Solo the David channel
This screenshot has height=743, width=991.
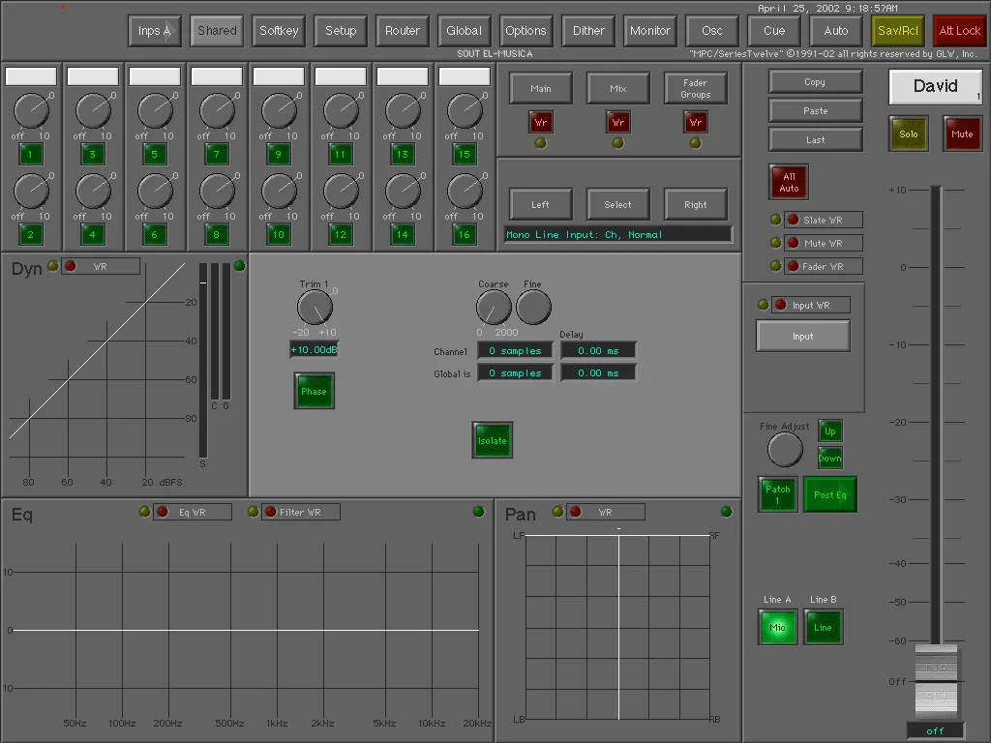pyautogui.click(x=909, y=134)
